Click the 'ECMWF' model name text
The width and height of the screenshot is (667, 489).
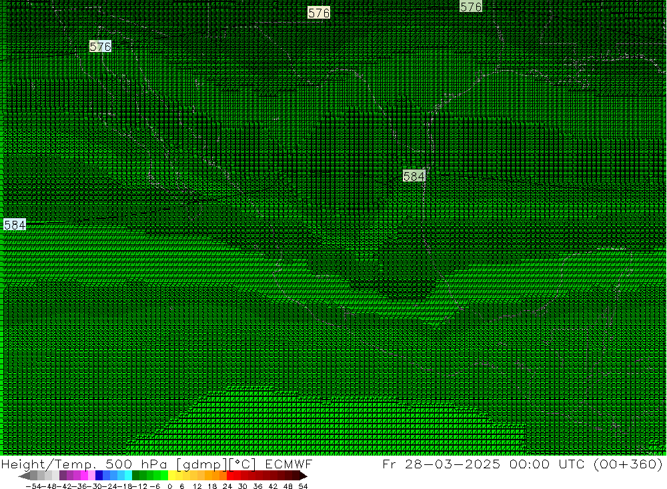coord(288,464)
